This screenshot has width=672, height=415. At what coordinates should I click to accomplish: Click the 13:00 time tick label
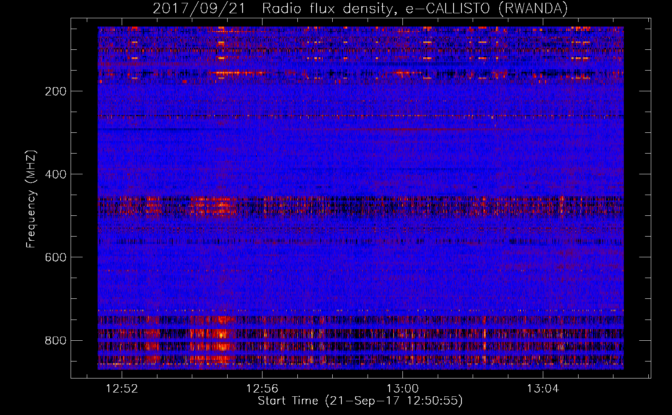pyautogui.click(x=402, y=389)
